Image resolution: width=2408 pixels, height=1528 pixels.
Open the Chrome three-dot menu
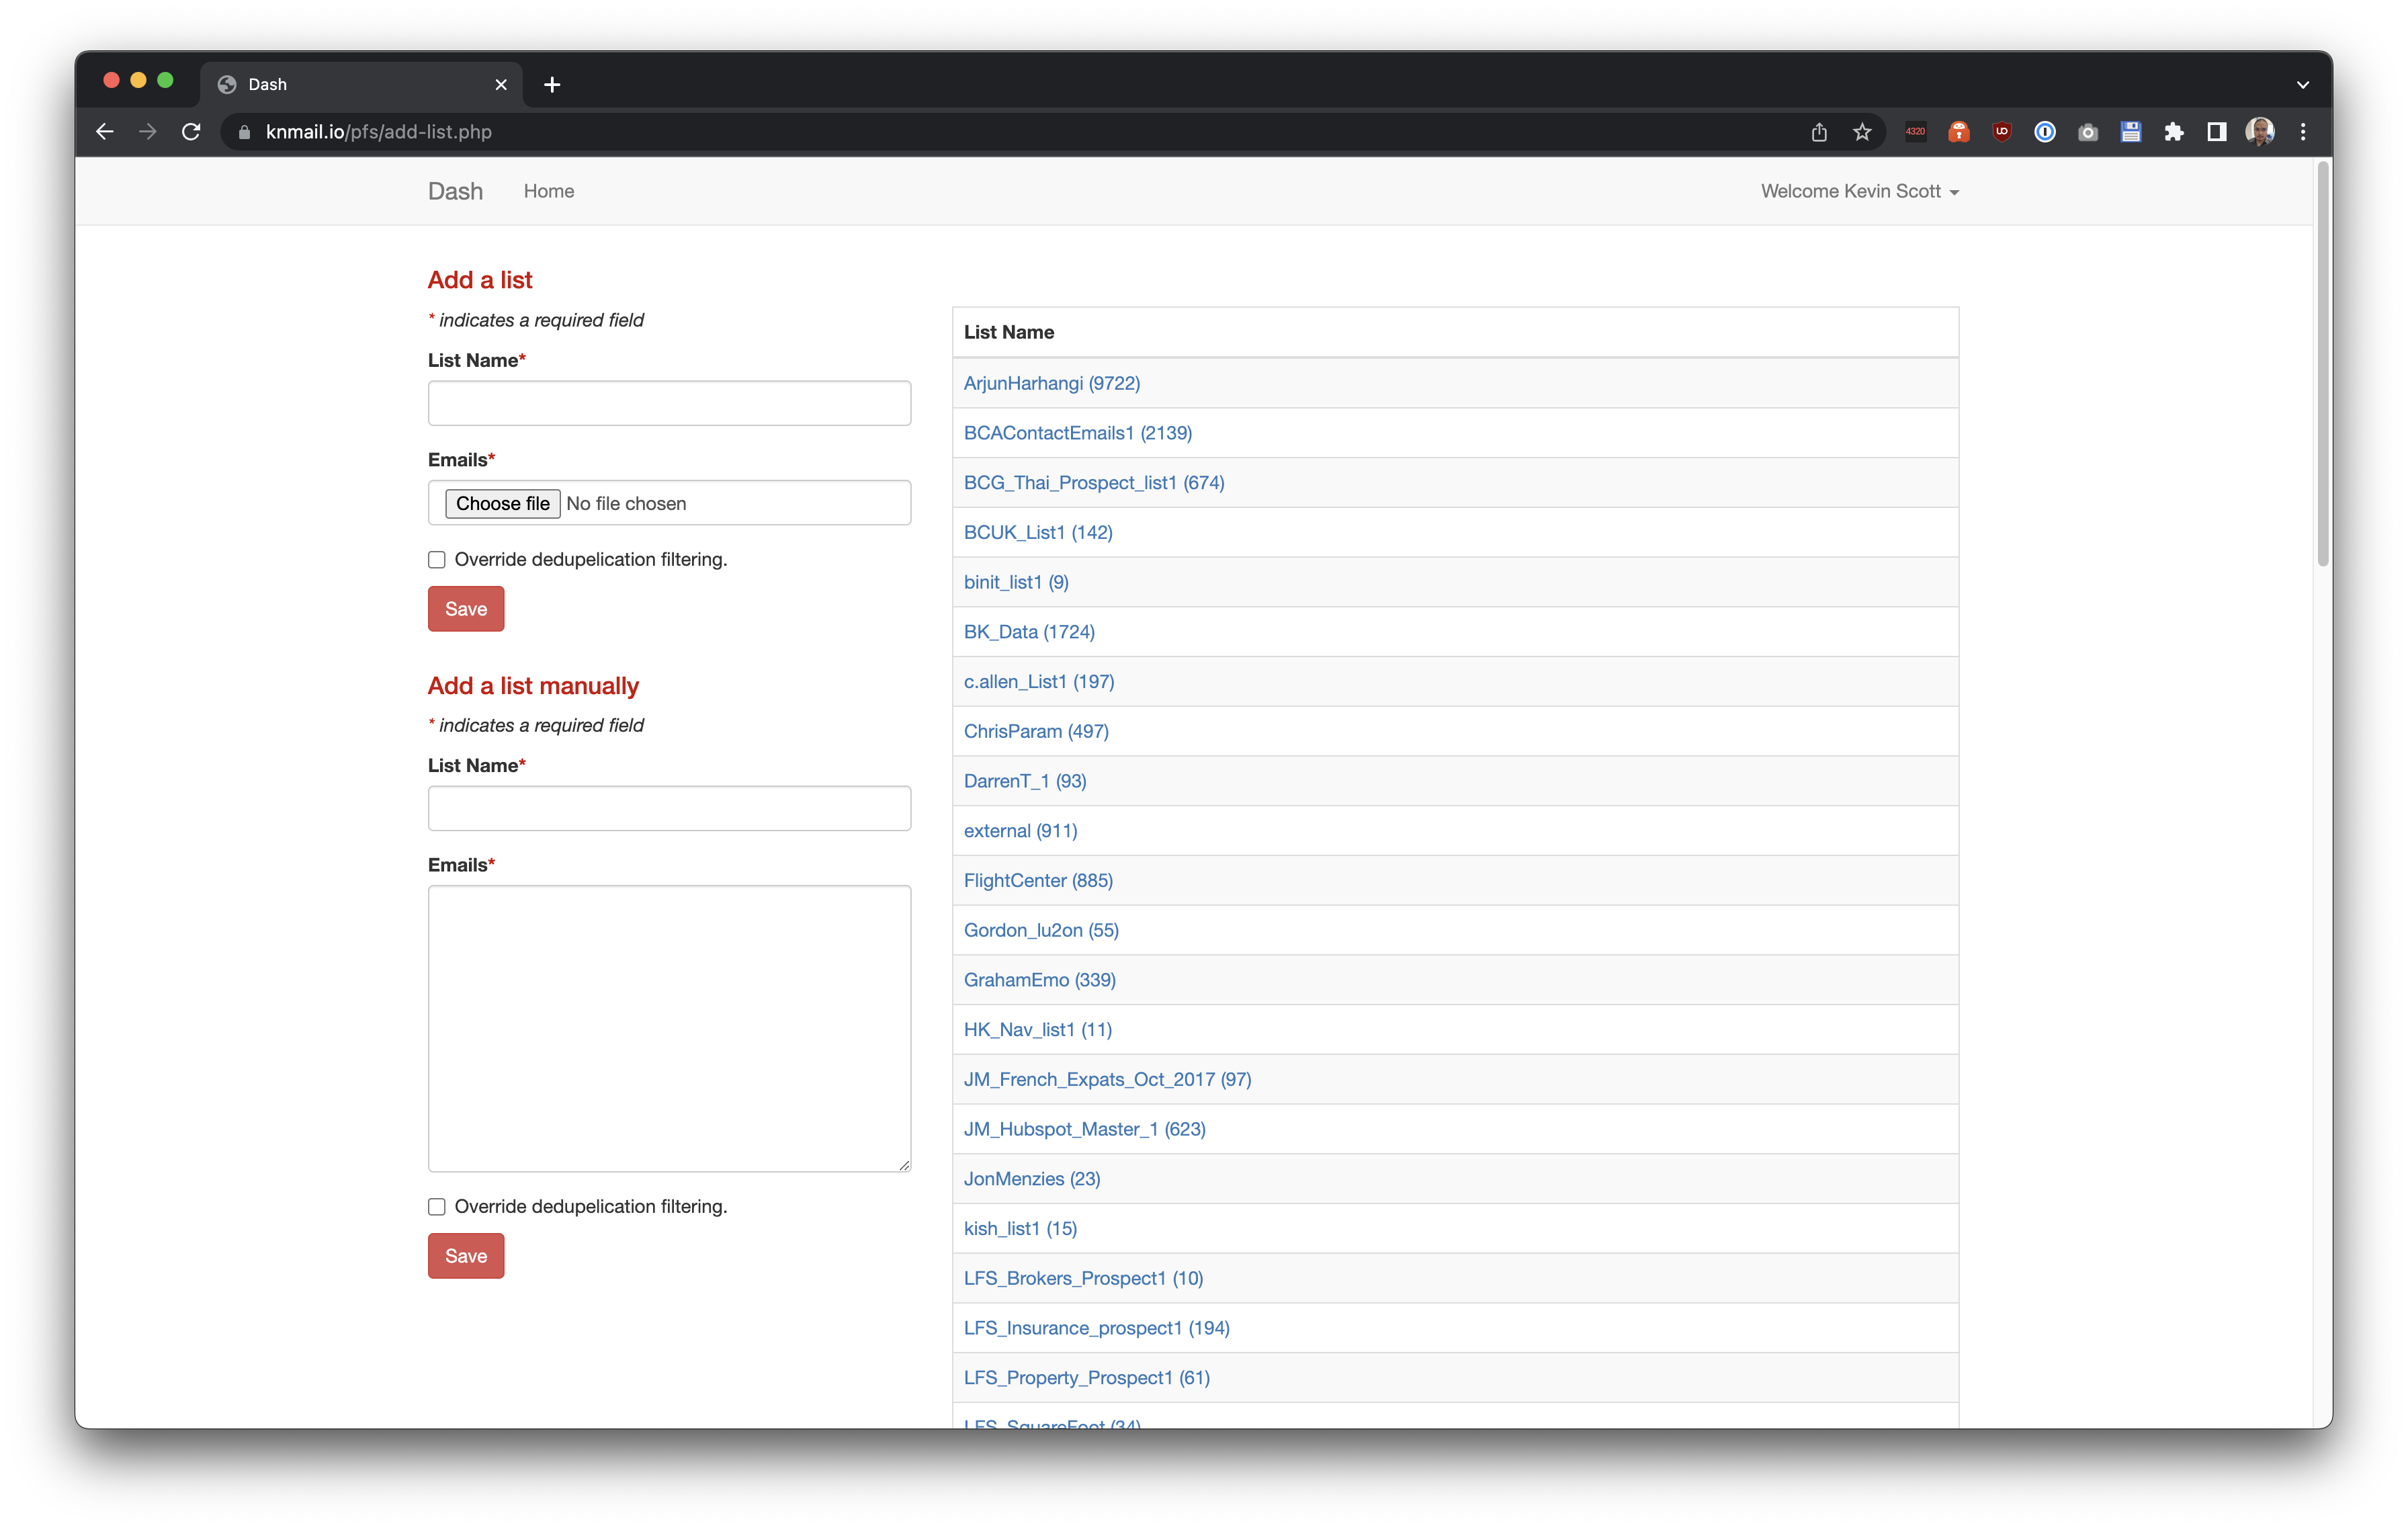tap(2302, 132)
